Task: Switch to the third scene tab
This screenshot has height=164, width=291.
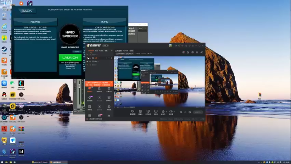Action: pos(101,51)
